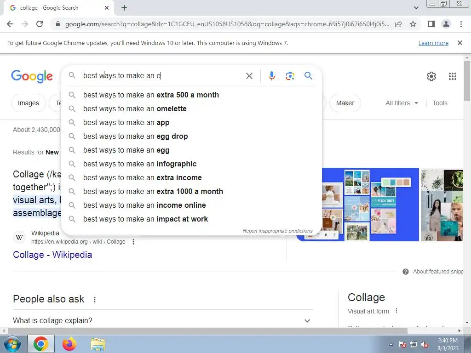This screenshot has height=353, width=471.
Task: Expand 'What is collage explain?' question
Action: pos(162,320)
